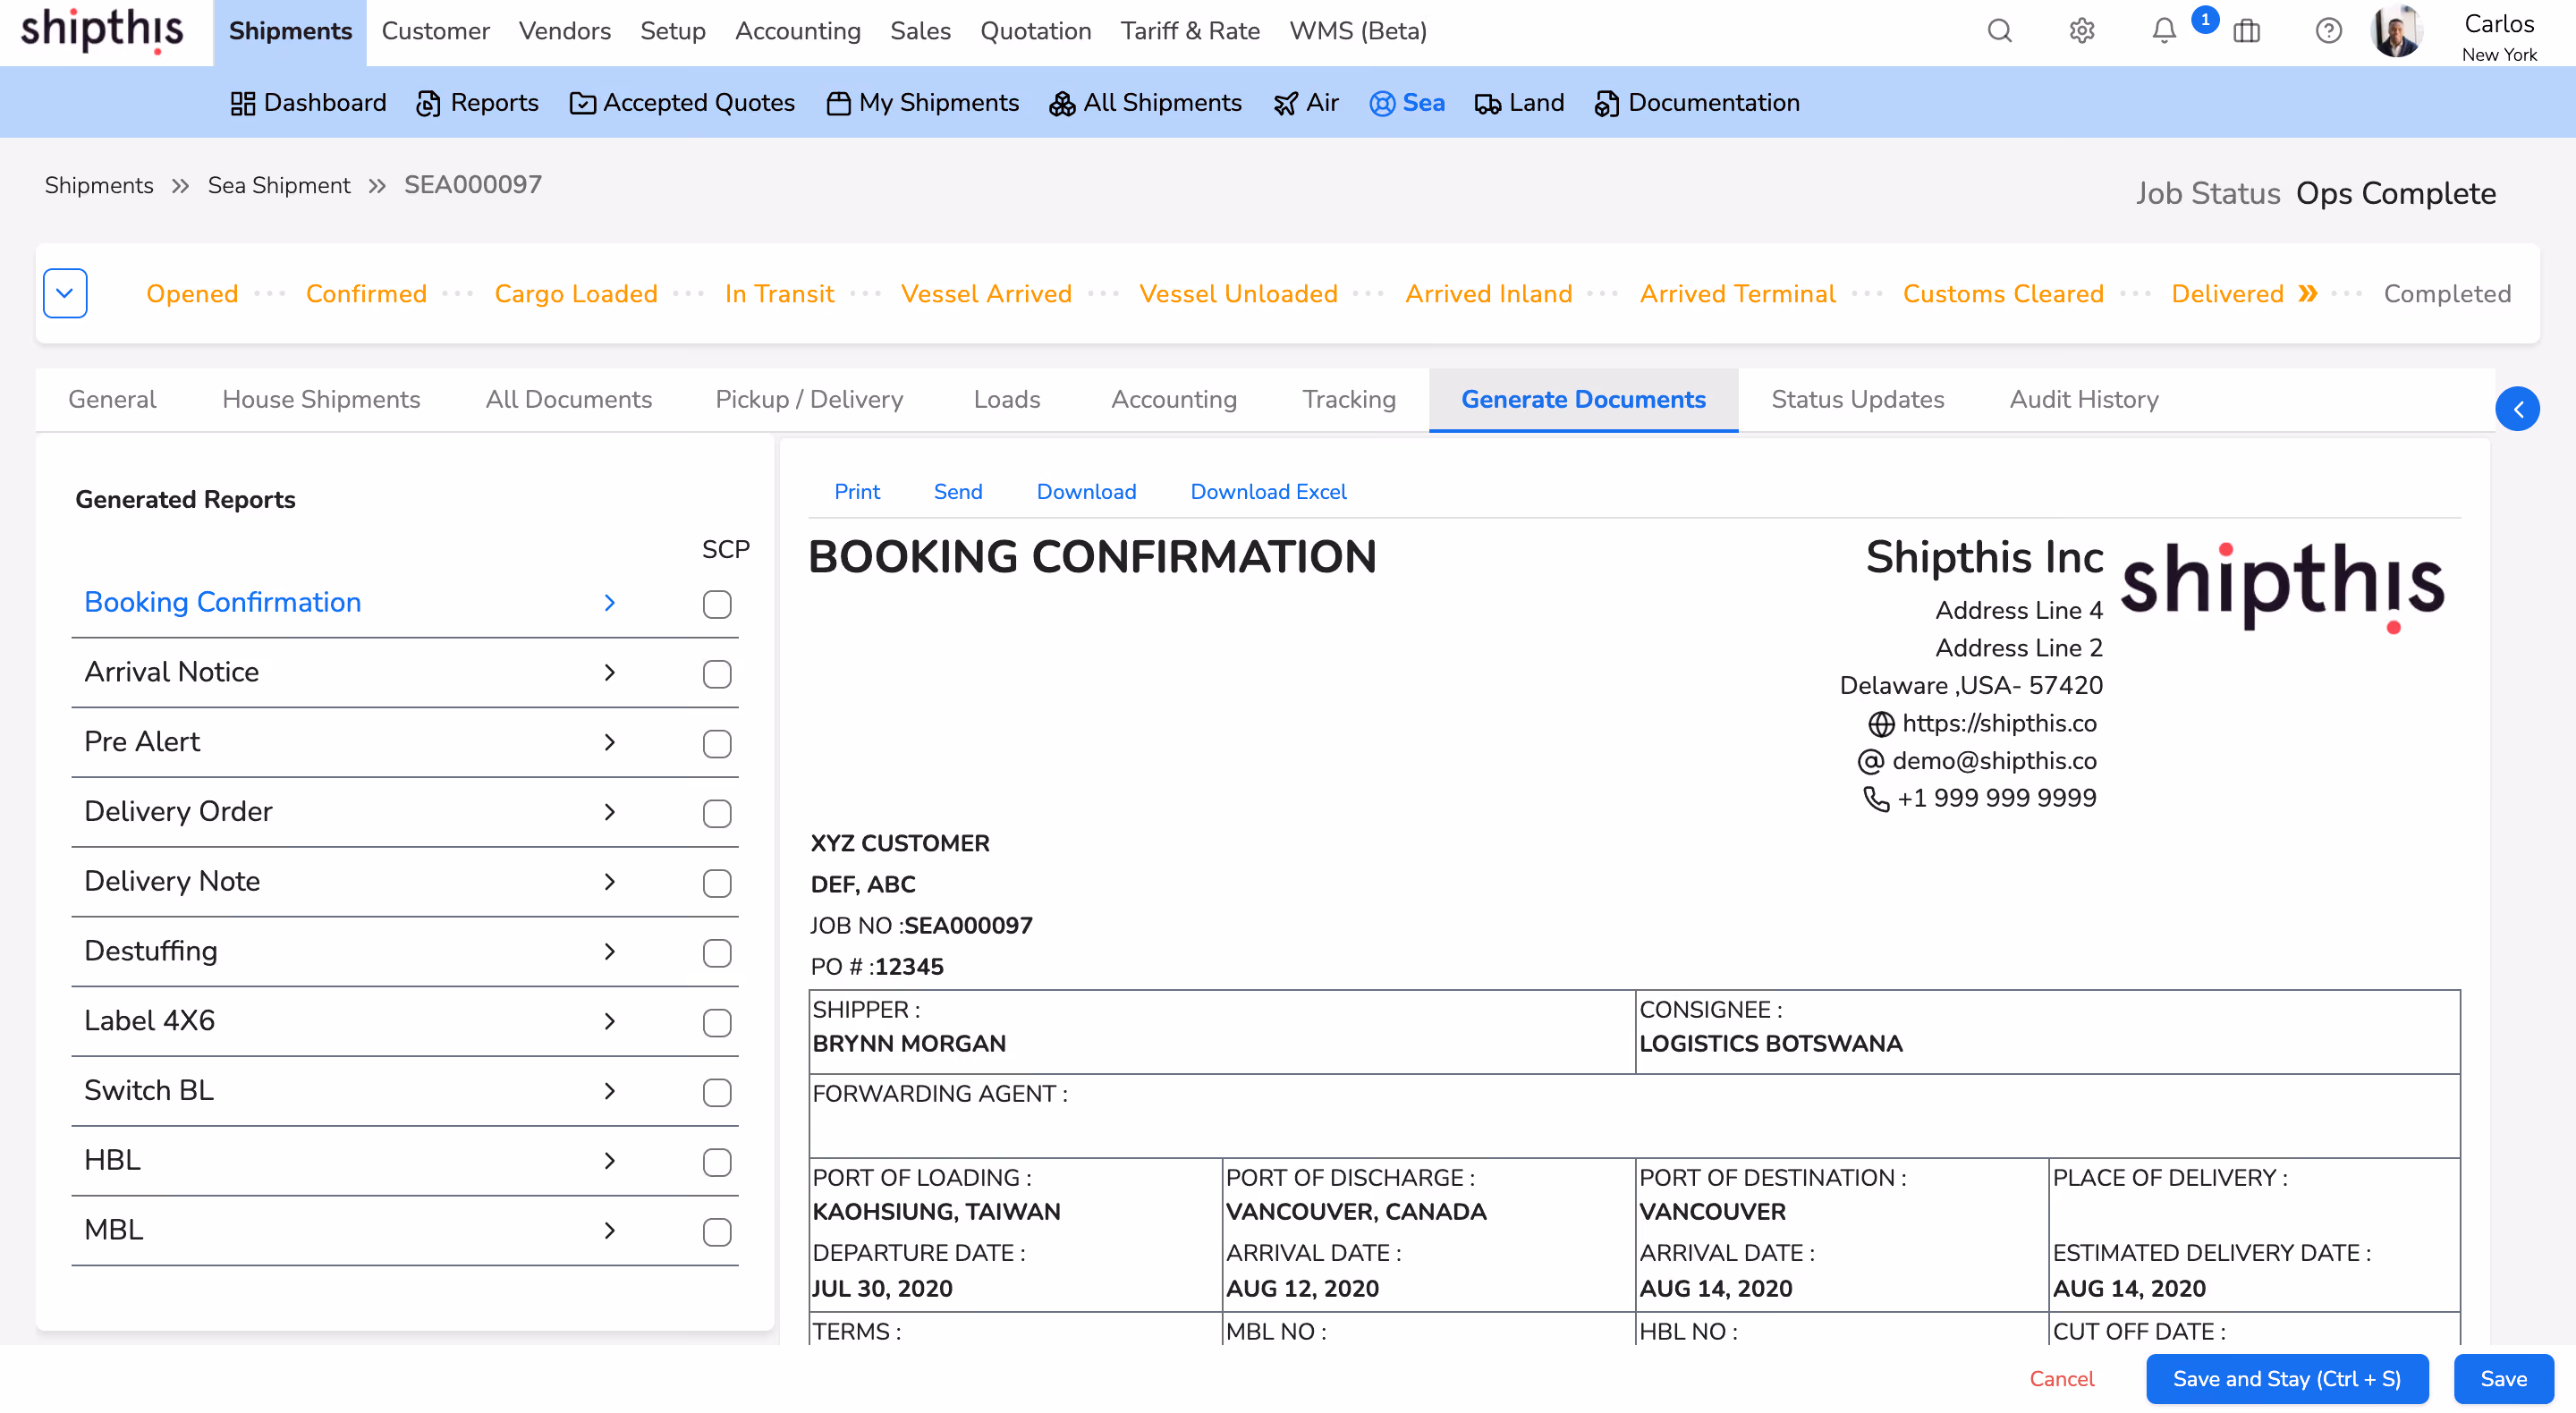Click Sea Shipment breadcrumb link
This screenshot has width=2576, height=1413.
click(279, 186)
